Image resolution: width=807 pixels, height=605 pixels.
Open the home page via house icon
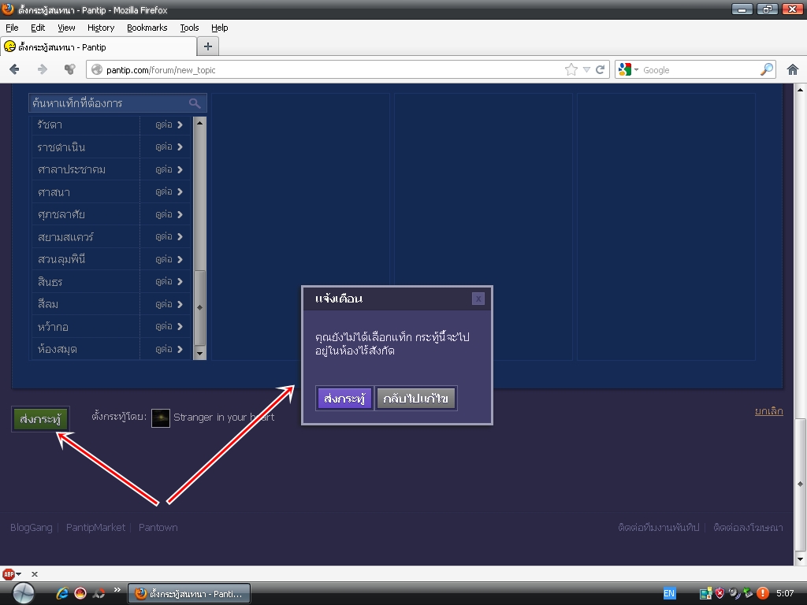point(793,69)
